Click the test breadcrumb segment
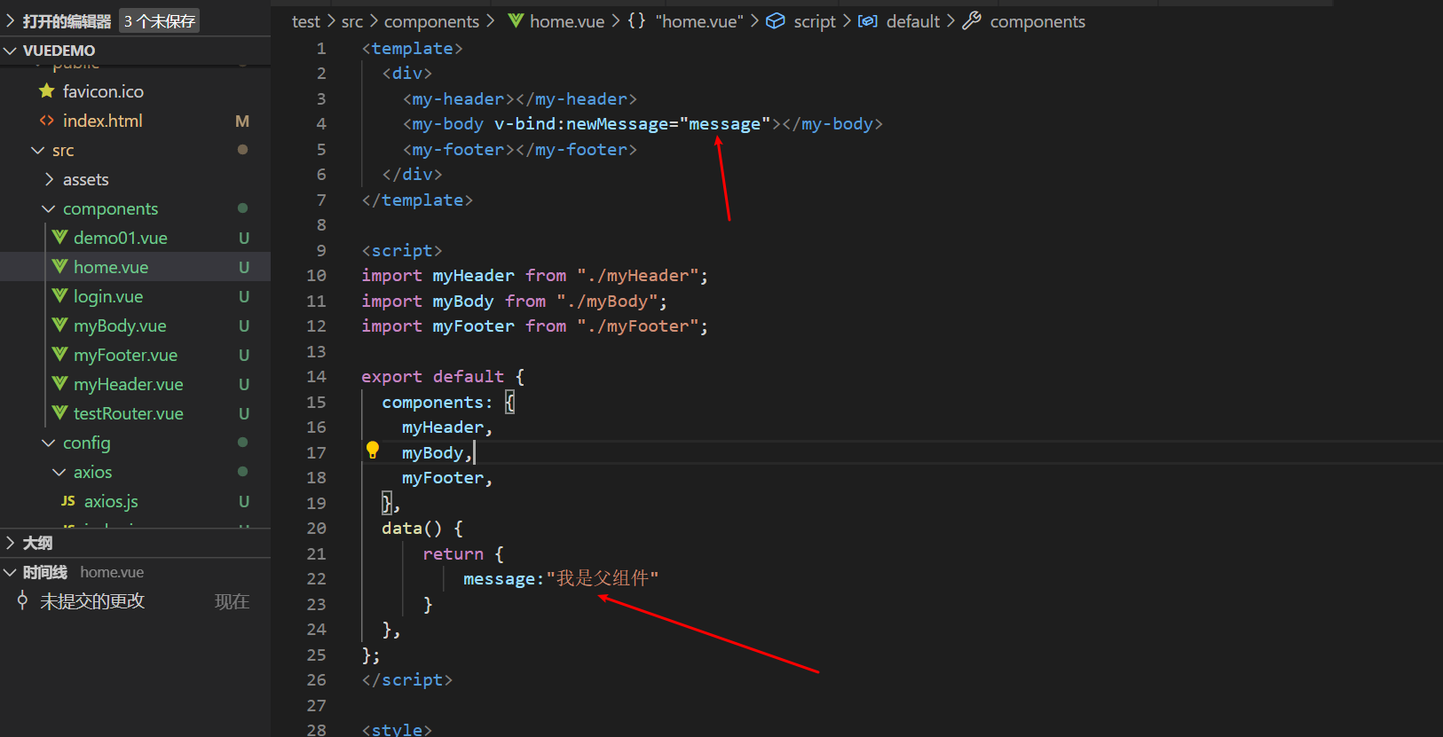 [306, 21]
